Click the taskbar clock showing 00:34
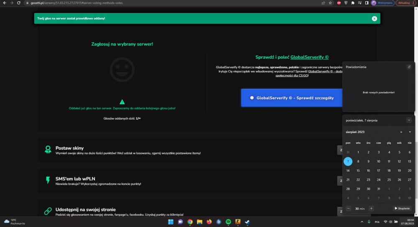 tap(407, 222)
